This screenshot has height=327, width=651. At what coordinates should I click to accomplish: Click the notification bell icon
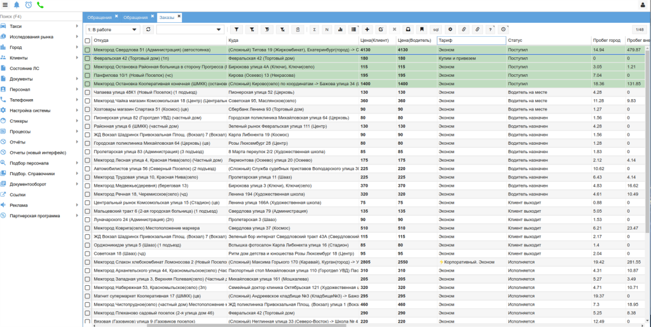click(x=17, y=5)
